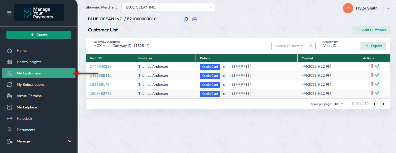
Task: Open the Search By dropdown
Action: (x=339, y=46)
